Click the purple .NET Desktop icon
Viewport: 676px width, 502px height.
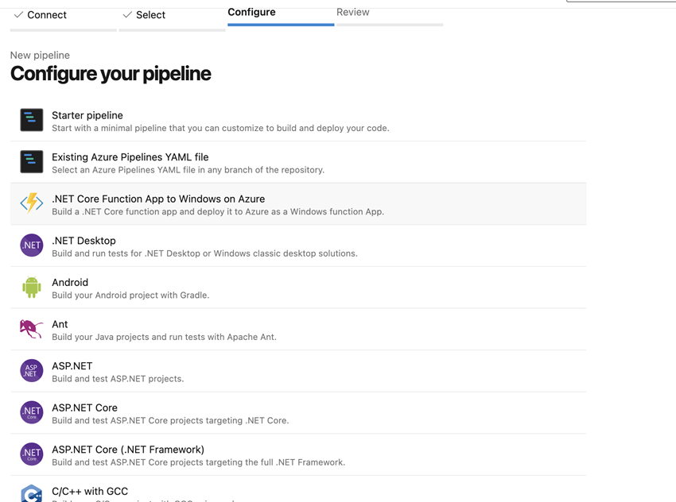[x=31, y=245]
